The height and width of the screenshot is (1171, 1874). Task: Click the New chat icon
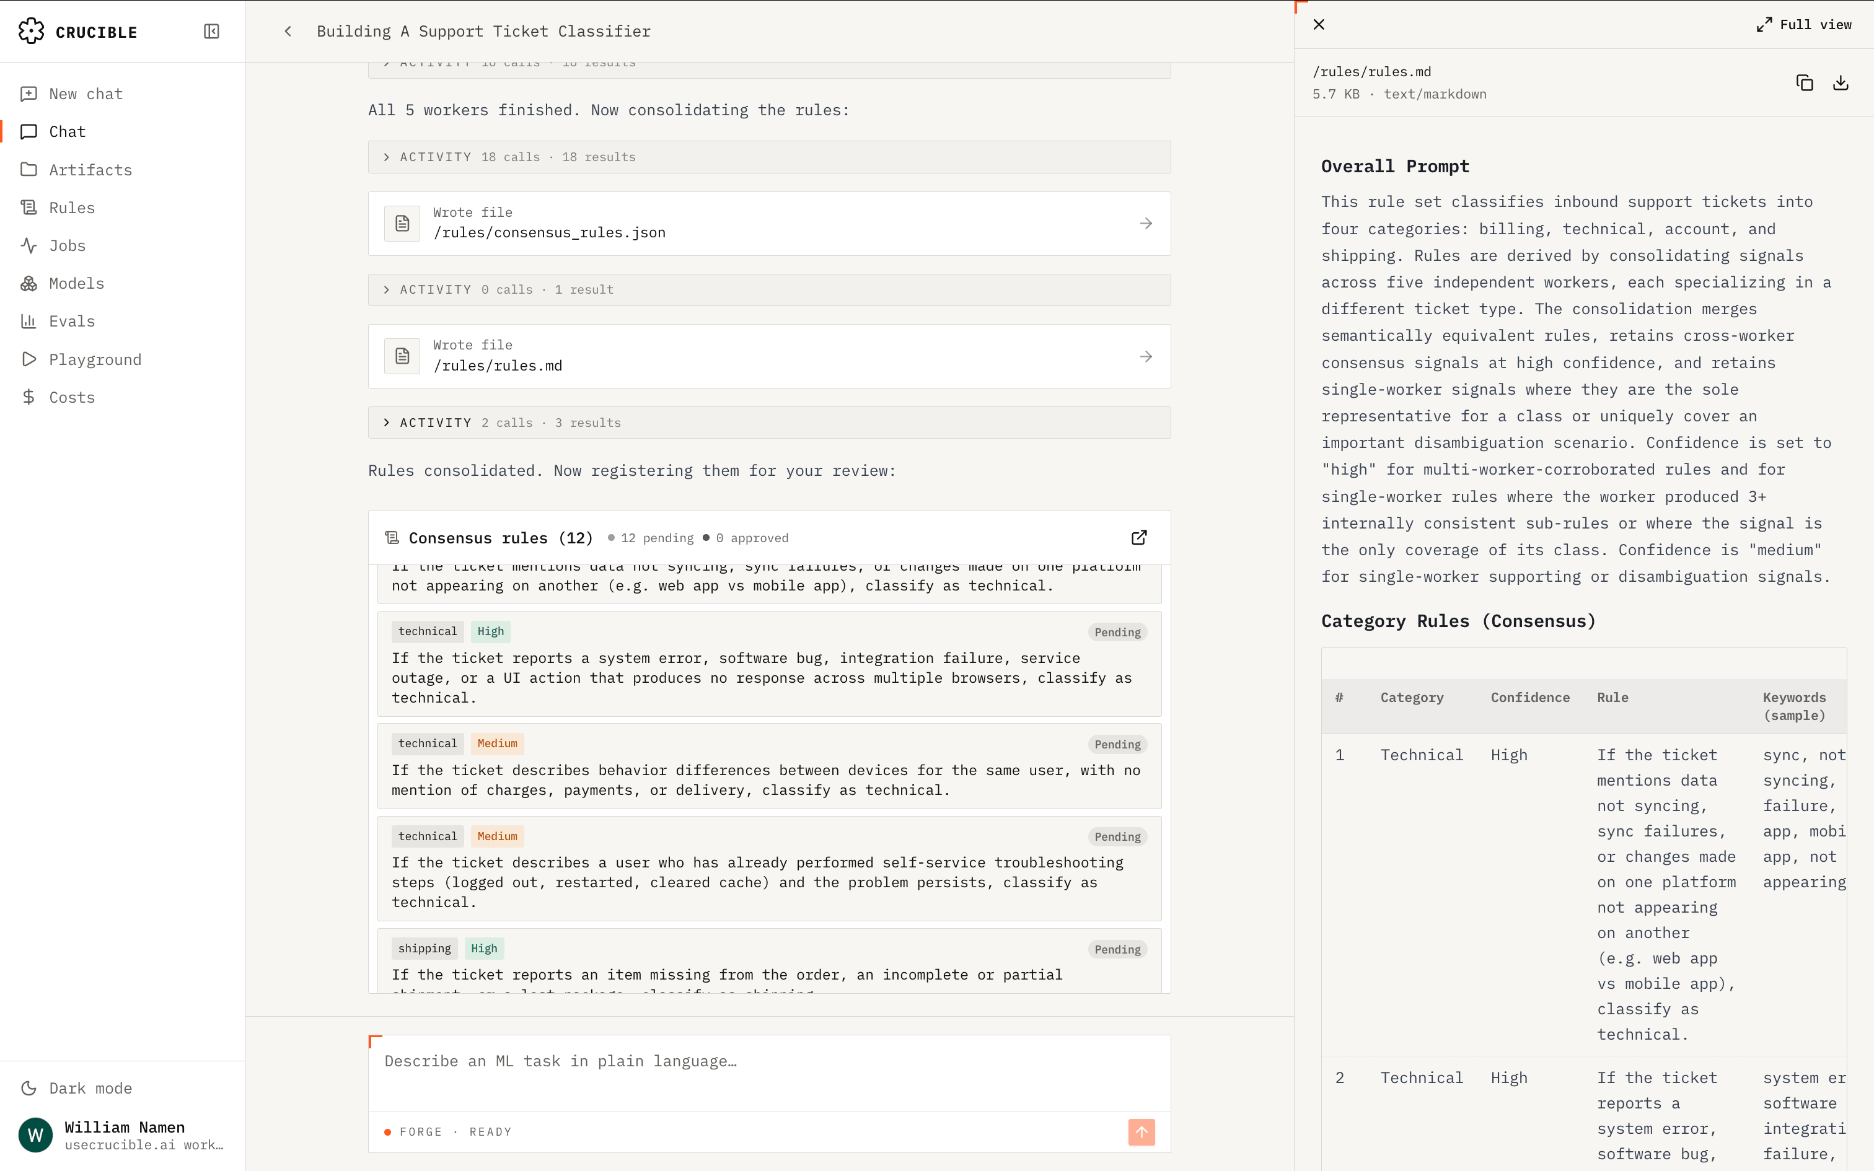pos(29,94)
